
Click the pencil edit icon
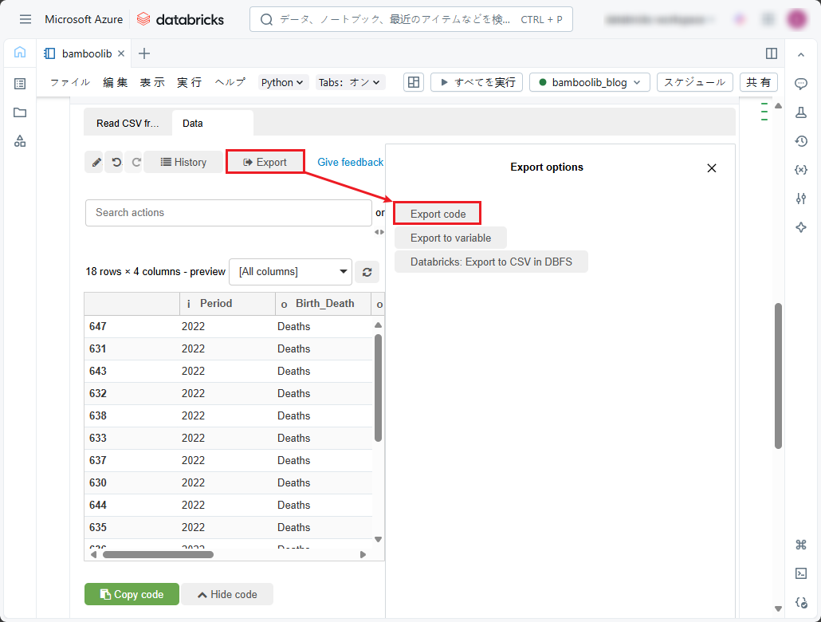click(96, 162)
